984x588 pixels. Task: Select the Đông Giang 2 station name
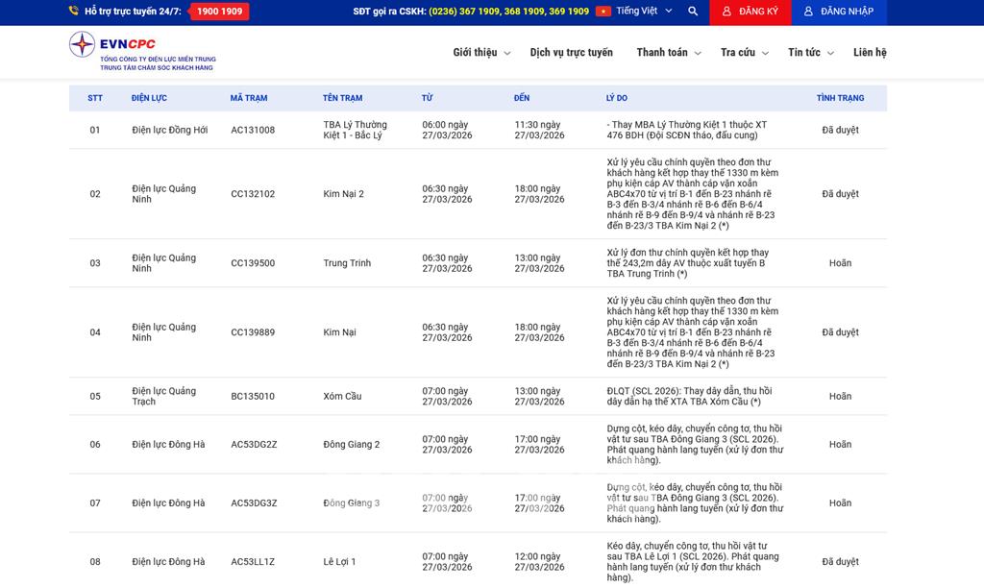[352, 445]
